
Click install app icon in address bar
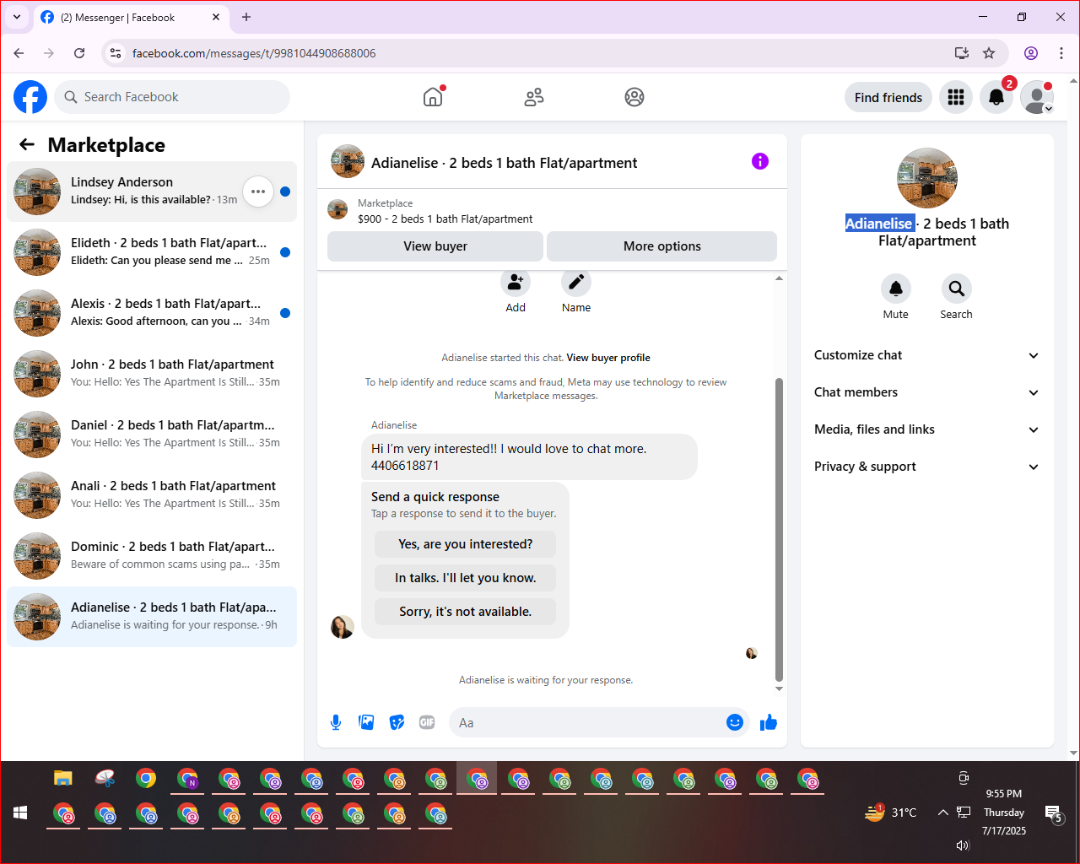962,53
